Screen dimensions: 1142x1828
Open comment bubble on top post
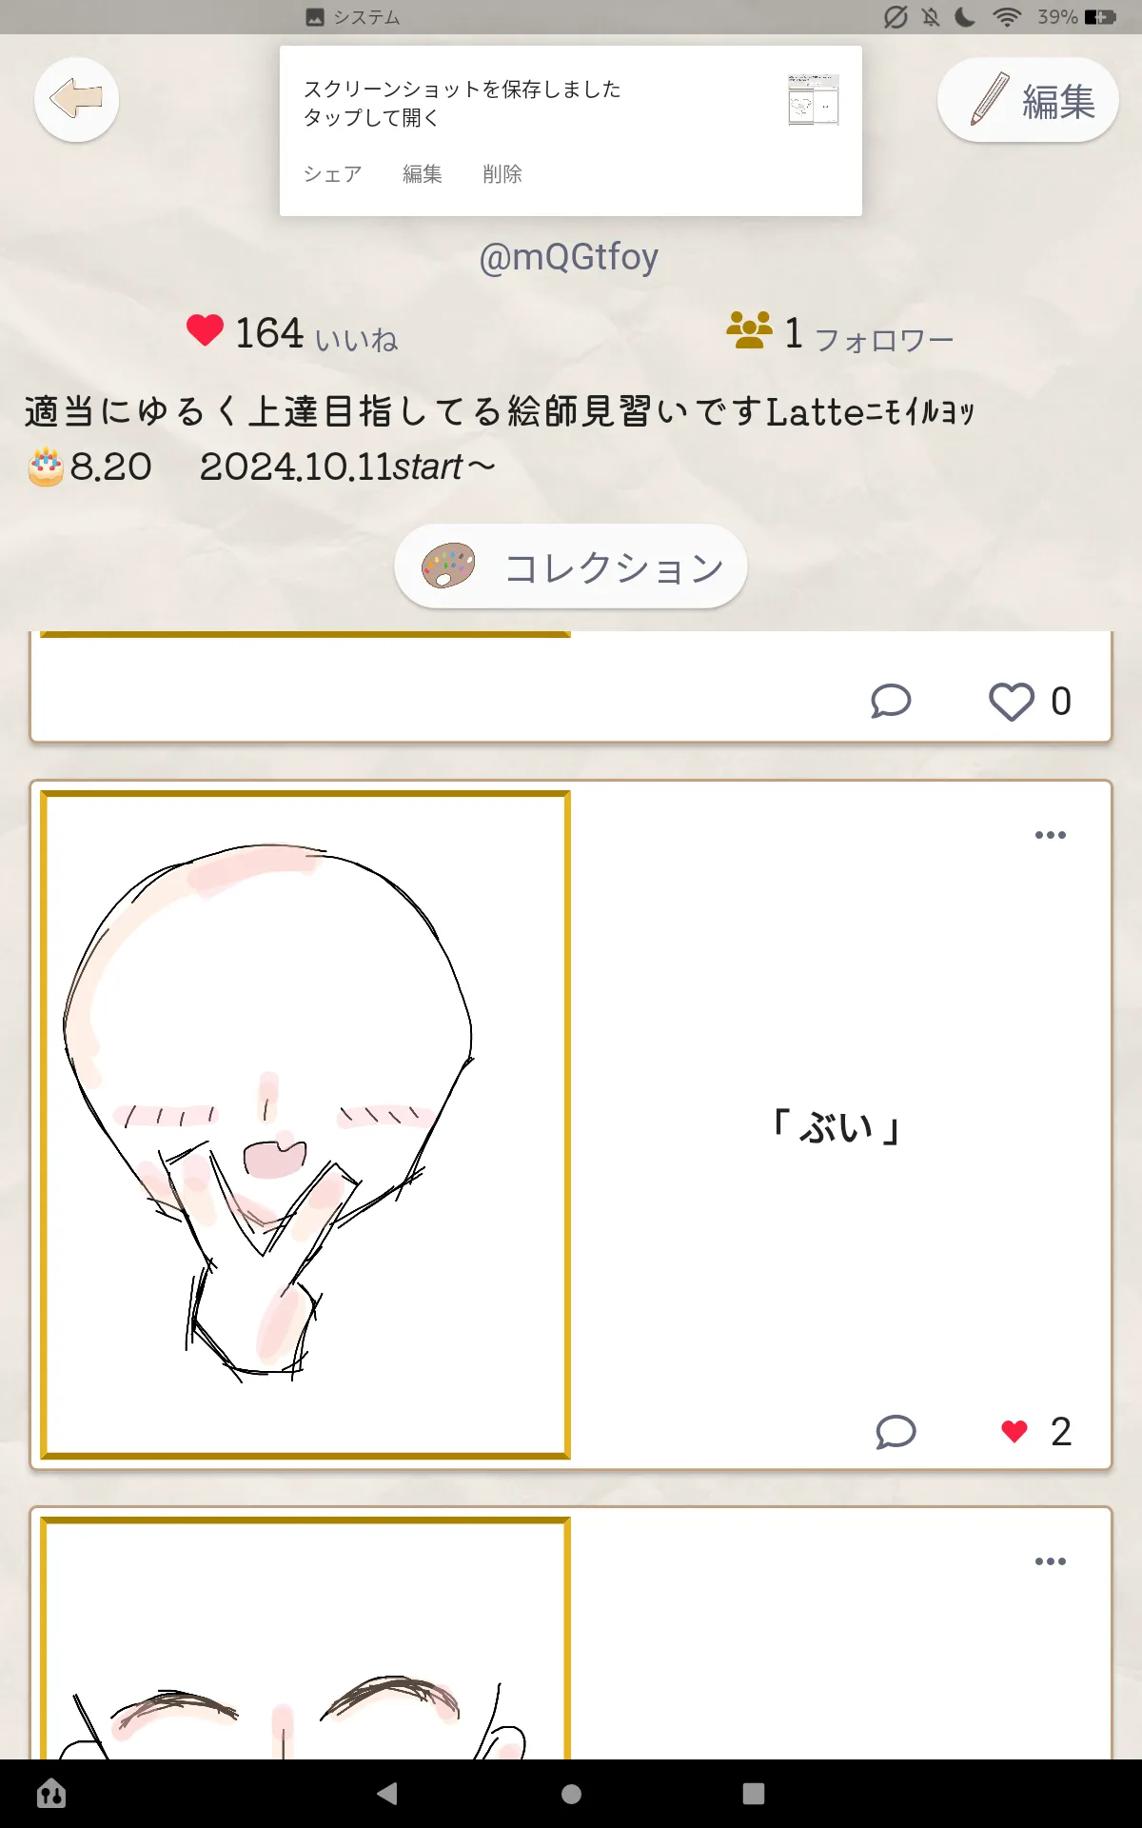click(x=891, y=701)
